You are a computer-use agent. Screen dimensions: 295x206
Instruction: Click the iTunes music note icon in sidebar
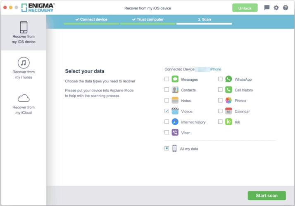pos(24,63)
